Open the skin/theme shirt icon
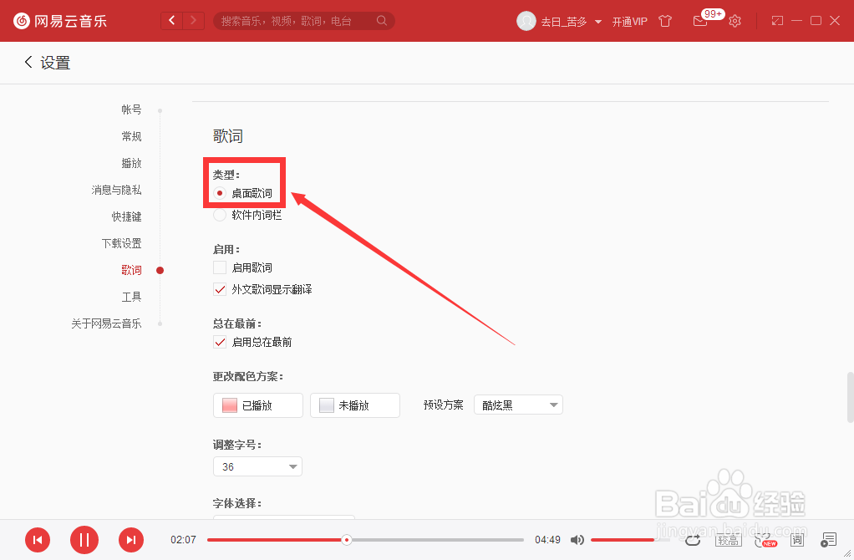 point(665,21)
